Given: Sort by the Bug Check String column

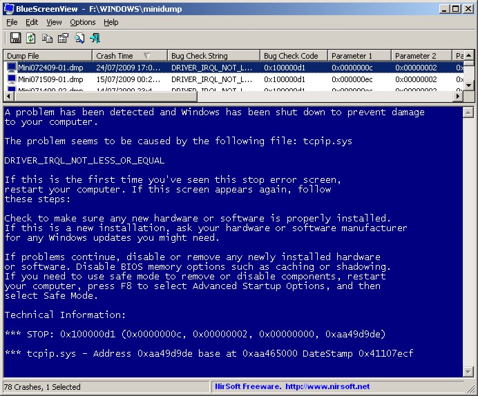Looking at the screenshot, I should (213, 56).
